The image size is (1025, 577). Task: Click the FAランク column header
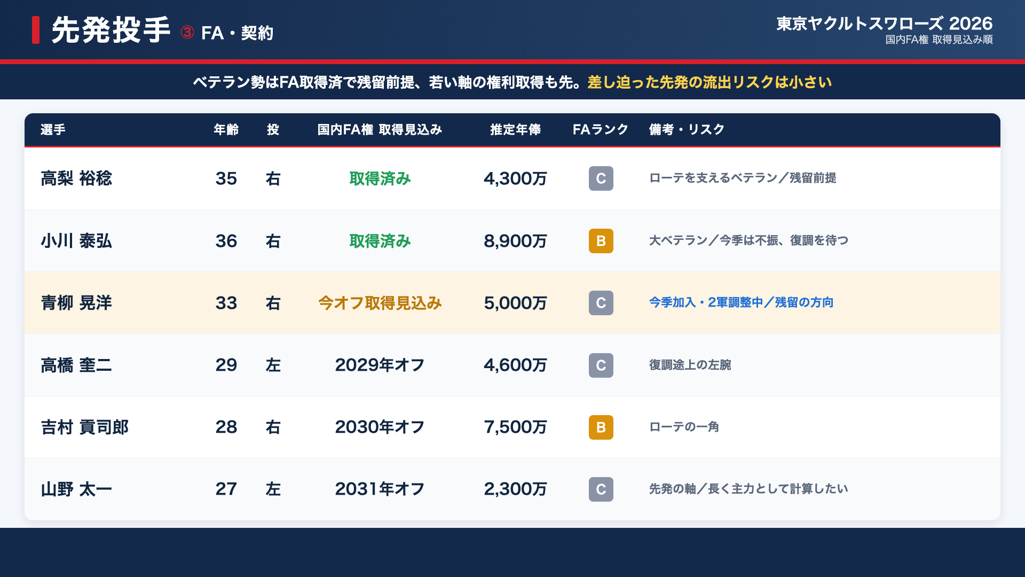tap(601, 130)
